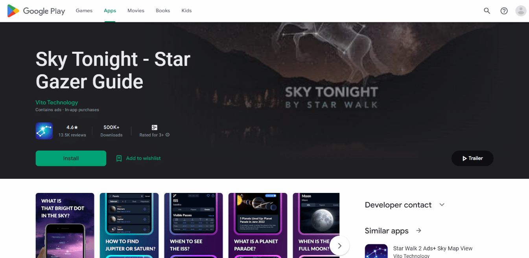This screenshot has width=529, height=258.
Task: Play the Trailer video
Action: 472,158
